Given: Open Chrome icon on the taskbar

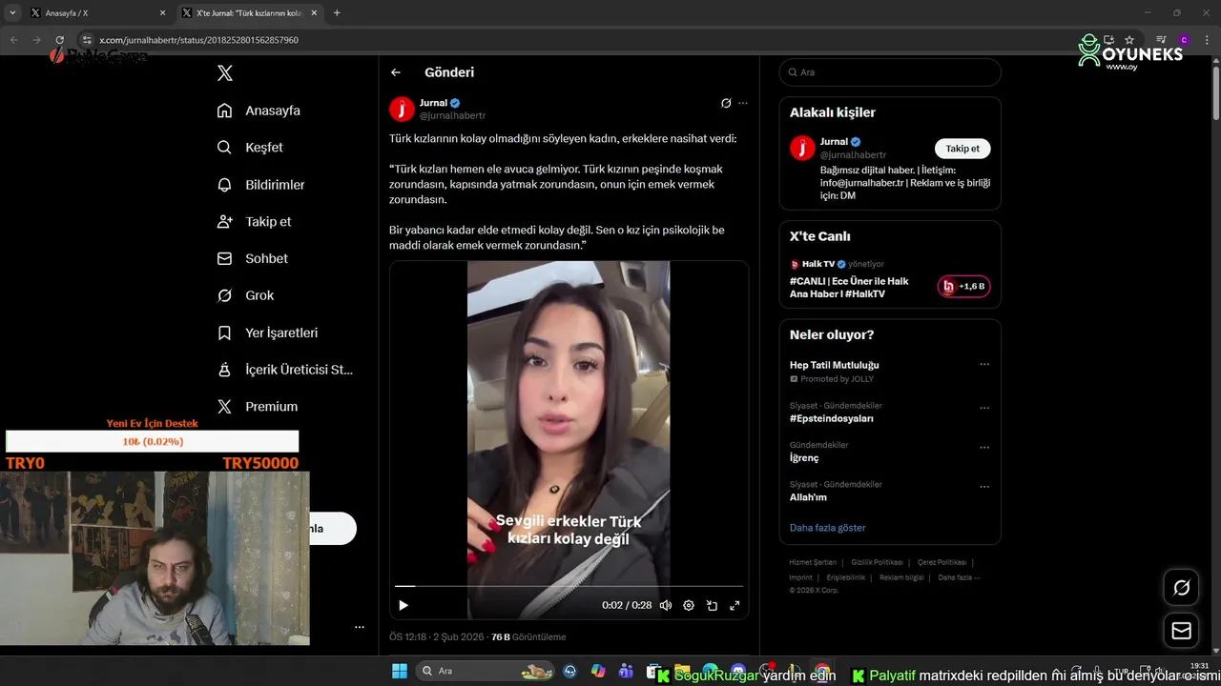Looking at the screenshot, I should click(x=822, y=671).
